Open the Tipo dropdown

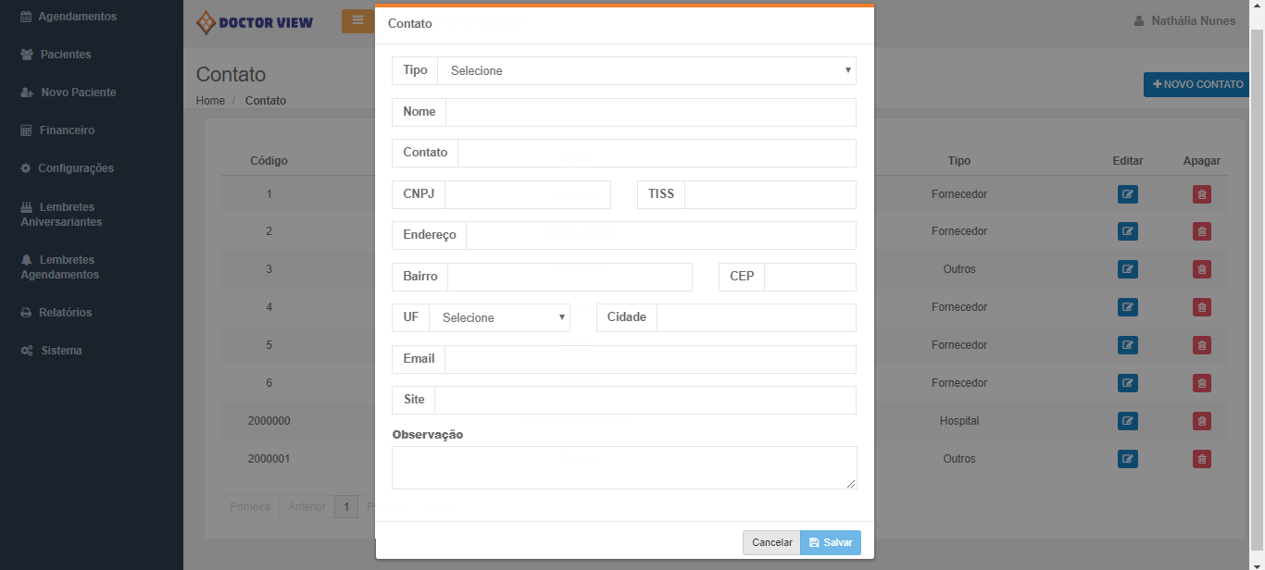(646, 71)
